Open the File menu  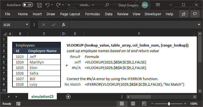(x=7, y=14)
